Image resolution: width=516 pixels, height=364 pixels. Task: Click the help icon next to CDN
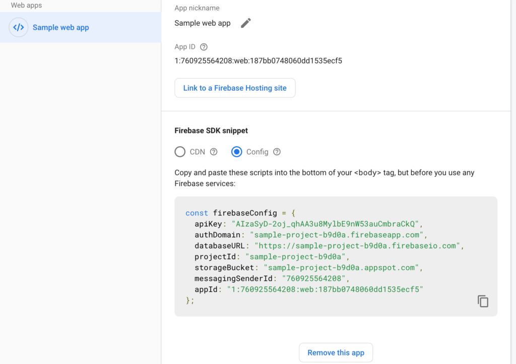point(214,152)
